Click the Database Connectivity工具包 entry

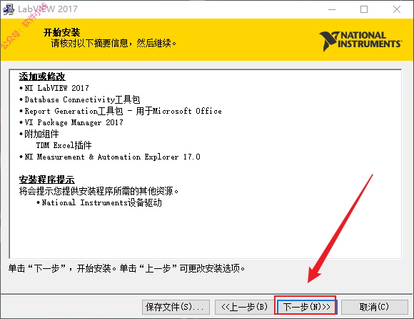tap(80, 99)
